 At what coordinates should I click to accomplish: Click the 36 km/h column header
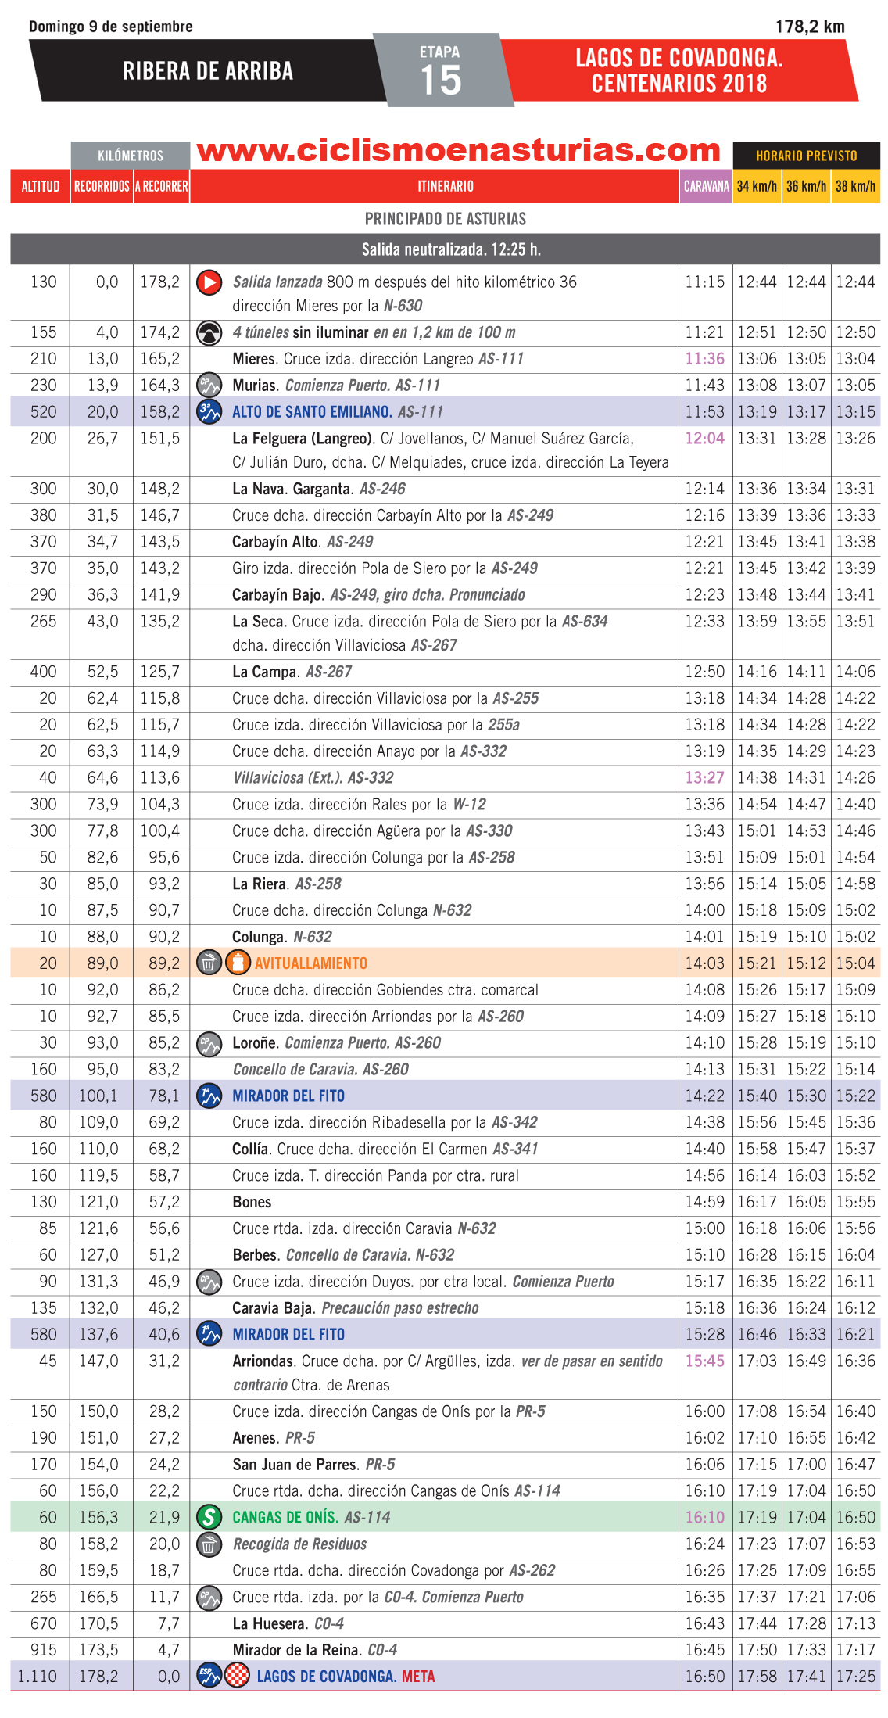pos(806,187)
